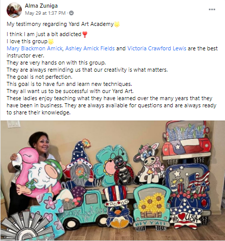This screenshot has width=225, height=241.
Task: Click the red truck with Texas flag
Action: click(x=186, y=141)
